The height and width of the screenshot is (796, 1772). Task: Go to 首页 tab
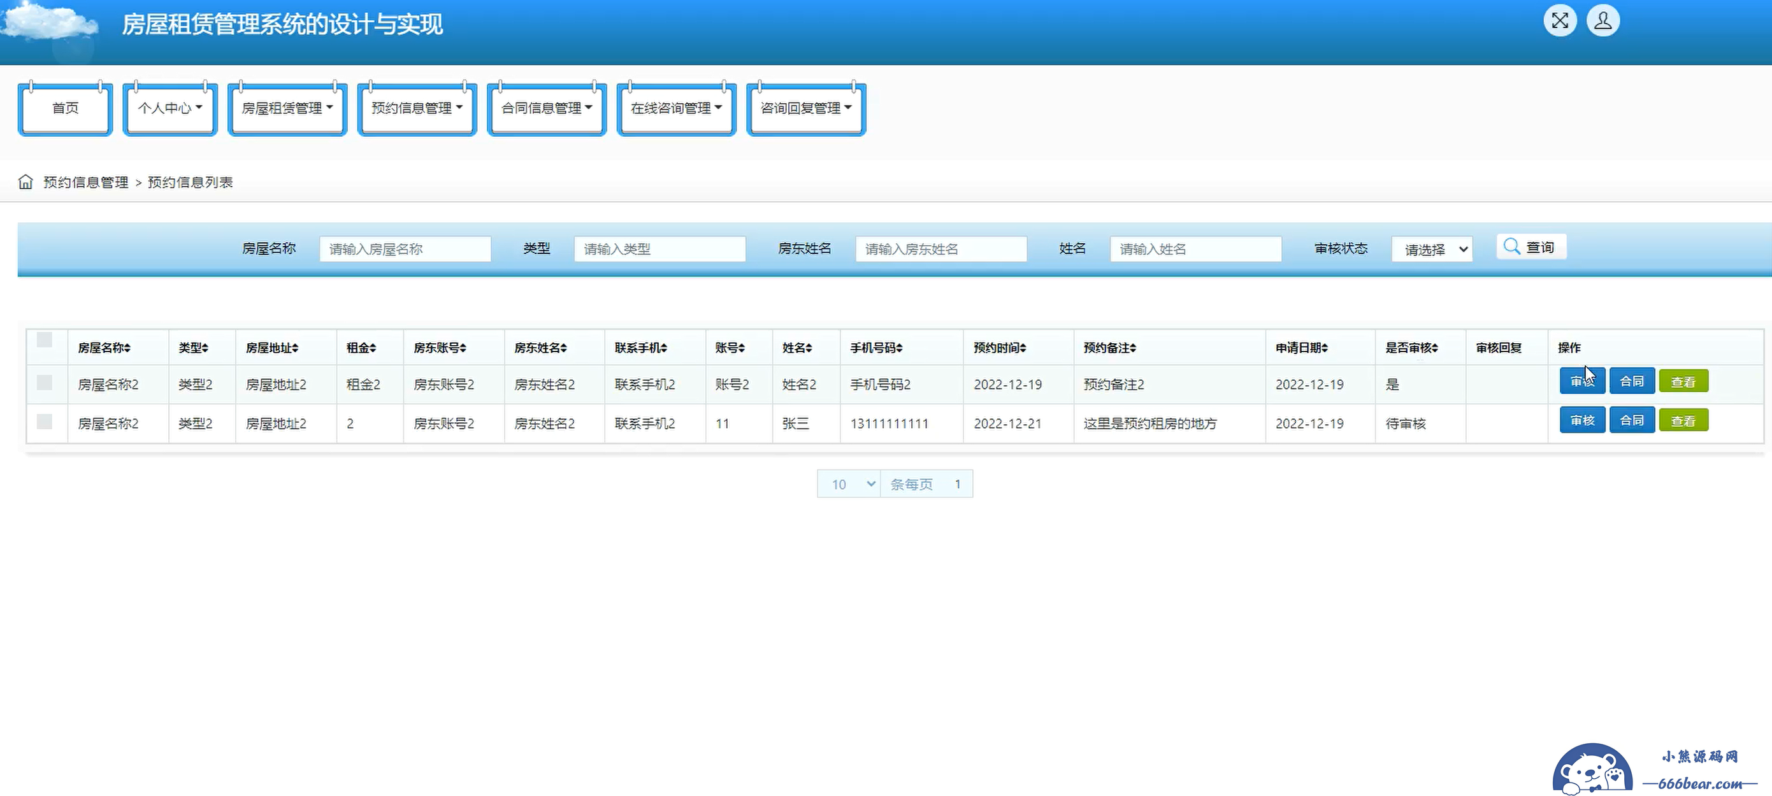66,108
